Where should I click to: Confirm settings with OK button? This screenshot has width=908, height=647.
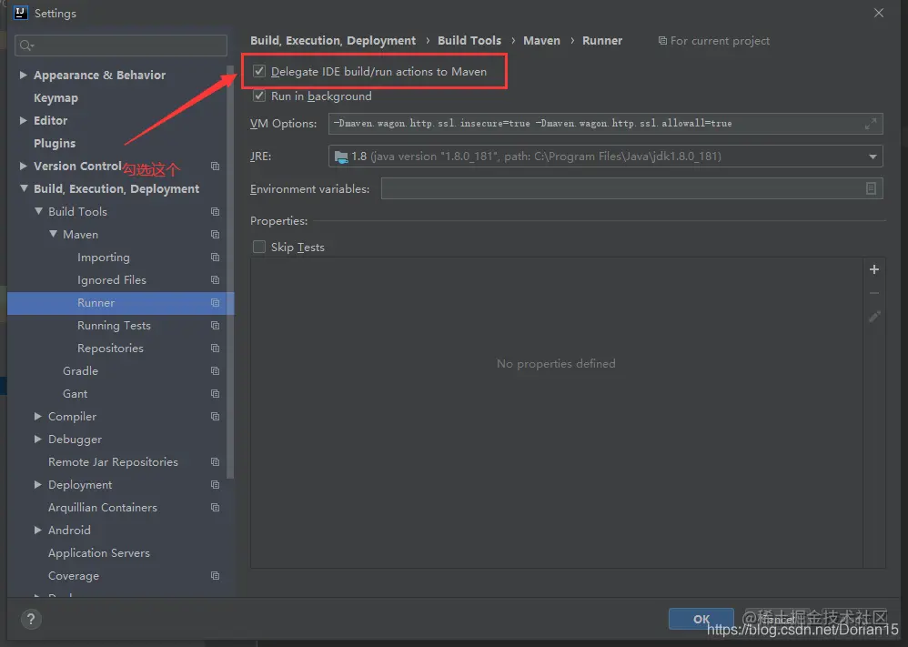(701, 619)
